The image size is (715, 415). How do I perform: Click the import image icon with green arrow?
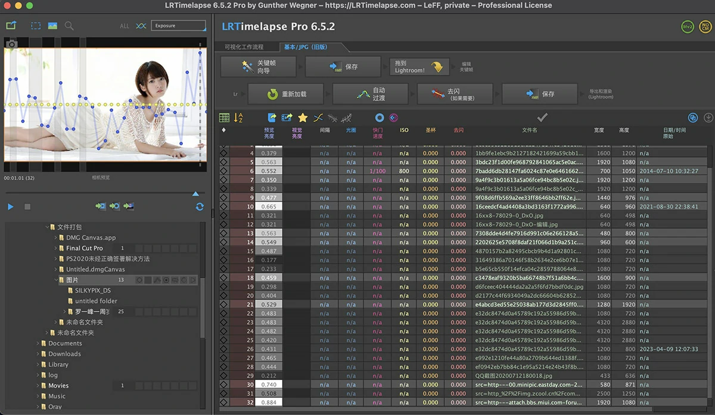[x=129, y=206]
